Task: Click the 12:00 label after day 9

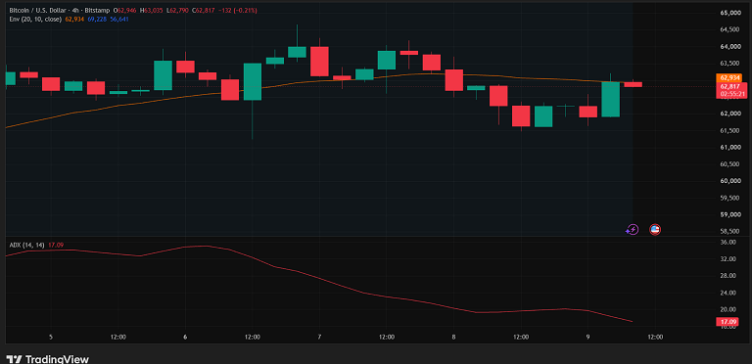Action: pyautogui.click(x=655, y=337)
